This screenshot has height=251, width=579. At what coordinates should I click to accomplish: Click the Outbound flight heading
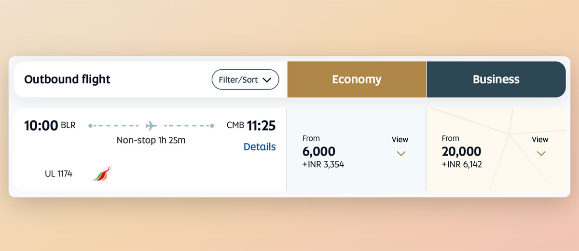67,79
